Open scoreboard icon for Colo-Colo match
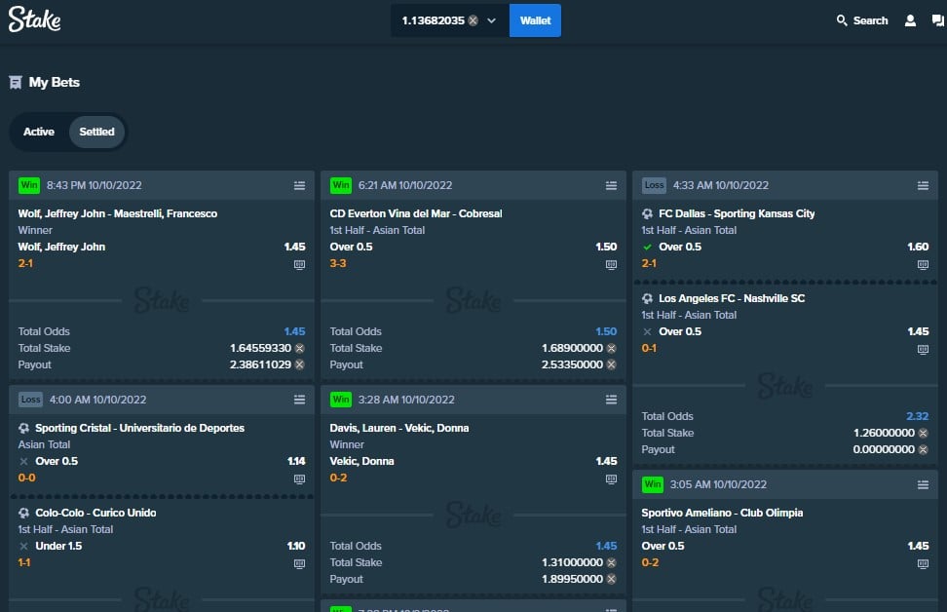Image resolution: width=947 pixels, height=612 pixels. [x=299, y=563]
